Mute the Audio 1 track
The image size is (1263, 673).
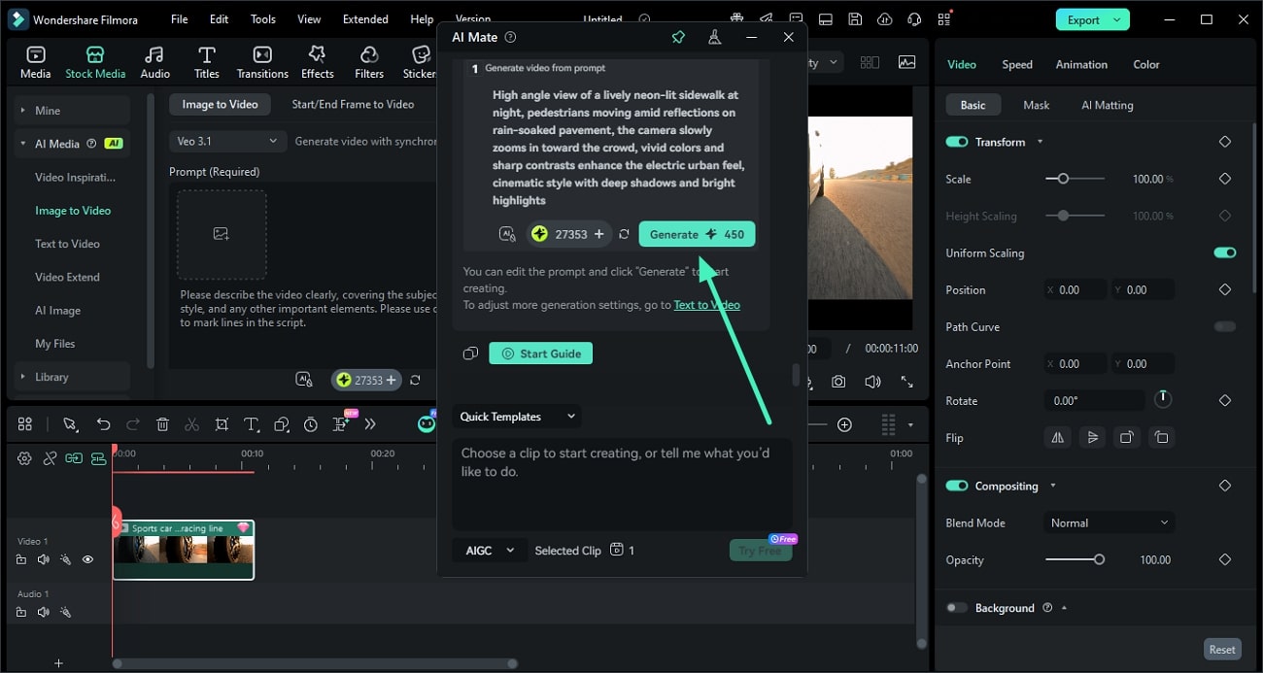coord(43,612)
